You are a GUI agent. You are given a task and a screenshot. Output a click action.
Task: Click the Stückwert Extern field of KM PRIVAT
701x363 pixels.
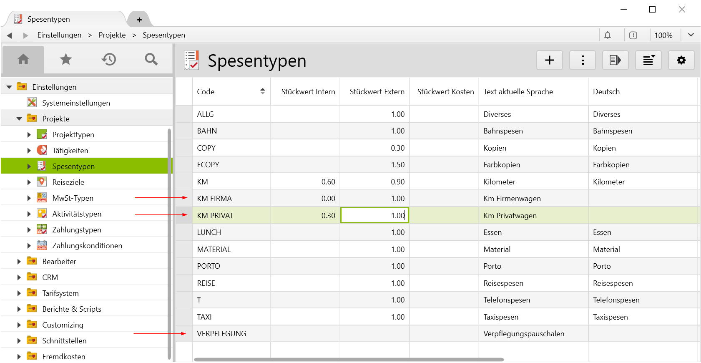(x=374, y=216)
